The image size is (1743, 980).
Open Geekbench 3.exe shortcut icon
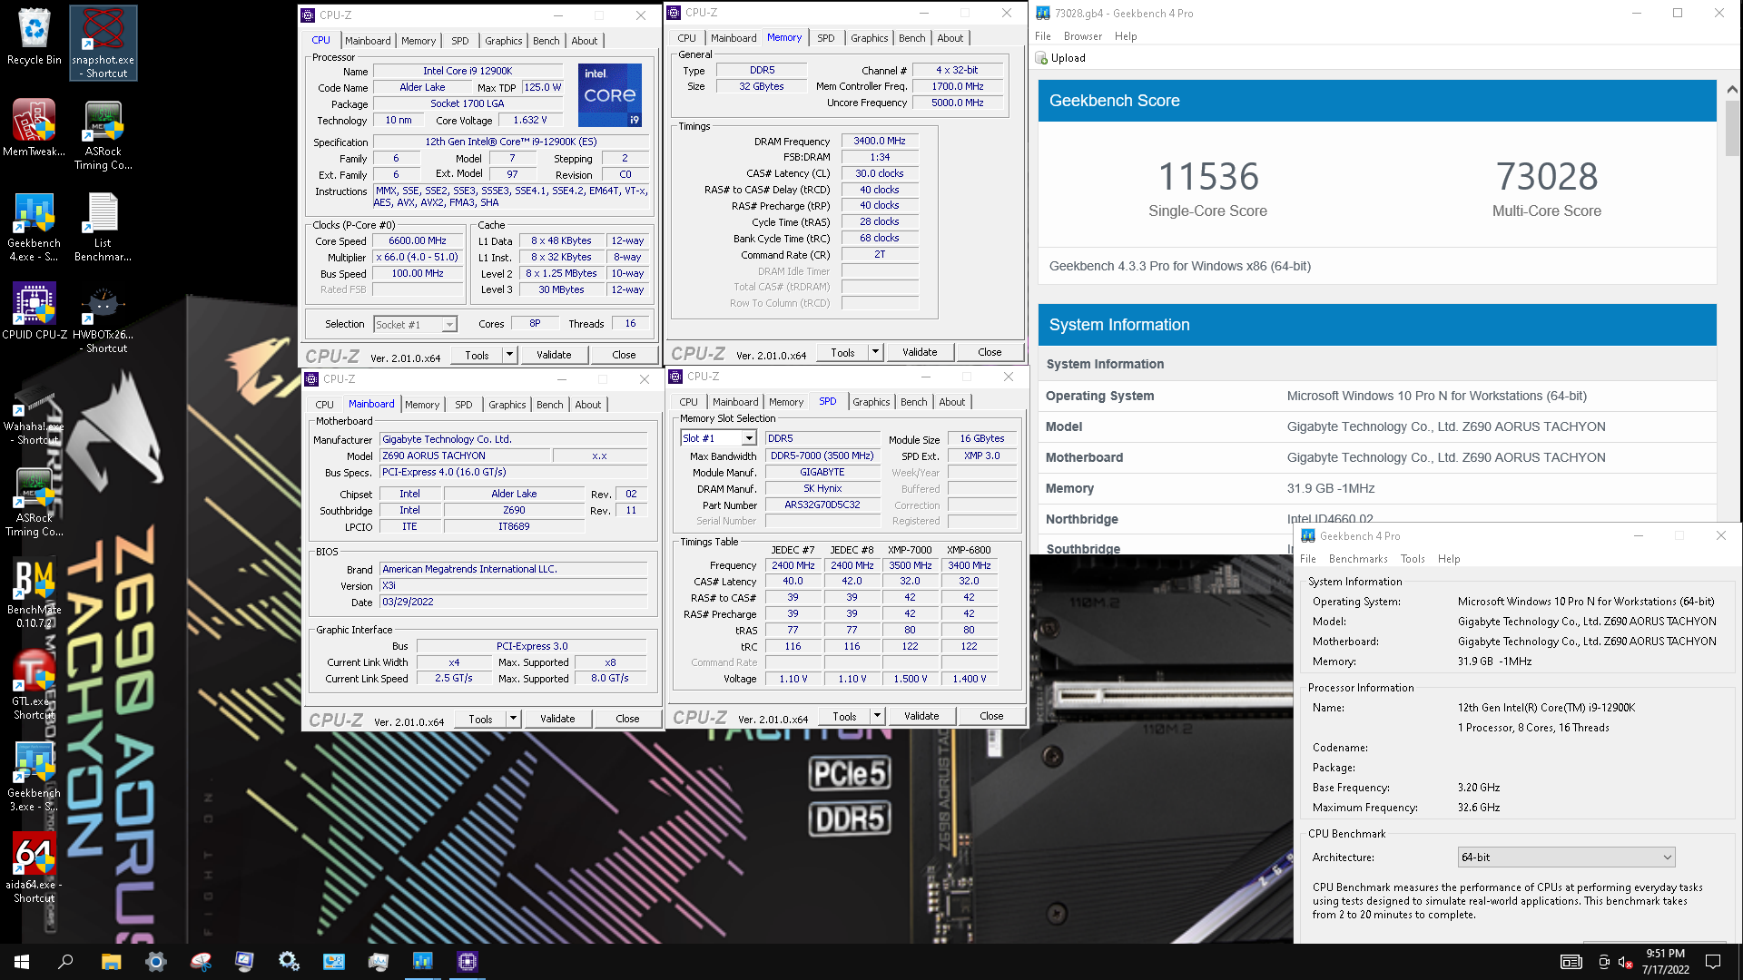(34, 778)
